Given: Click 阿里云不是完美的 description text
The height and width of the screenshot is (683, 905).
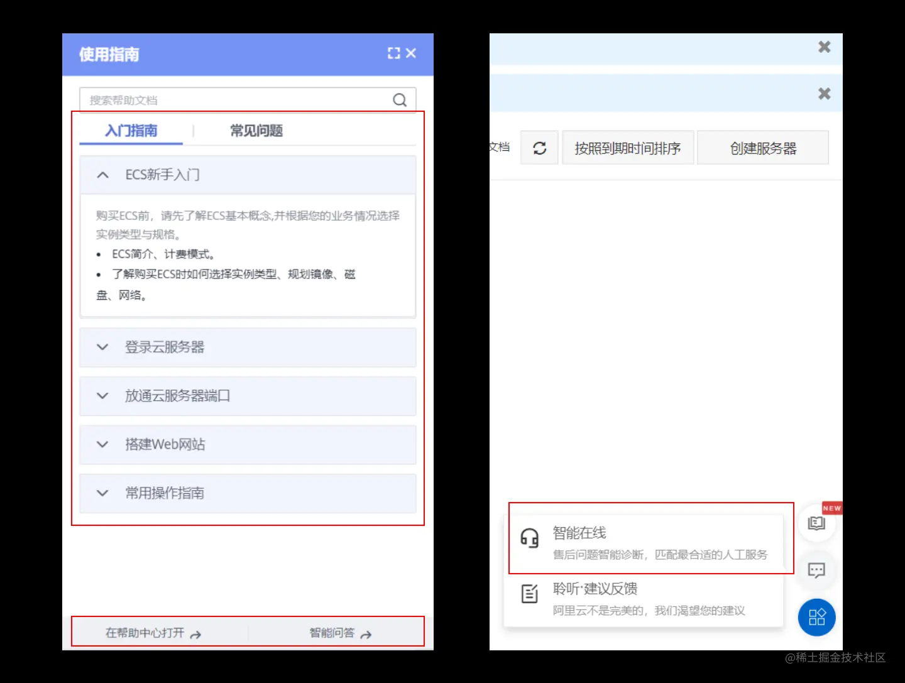Looking at the screenshot, I should pyautogui.click(x=649, y=610).
